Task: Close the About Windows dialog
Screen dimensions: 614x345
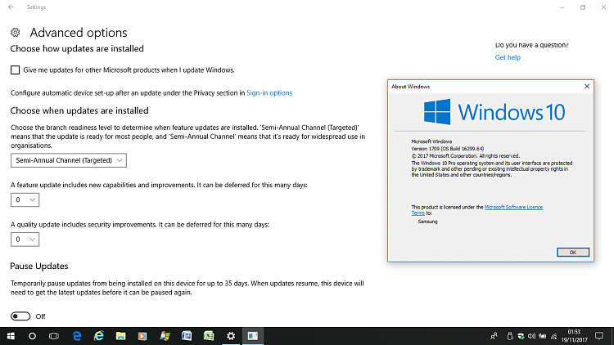Action: tap(587, 87)
